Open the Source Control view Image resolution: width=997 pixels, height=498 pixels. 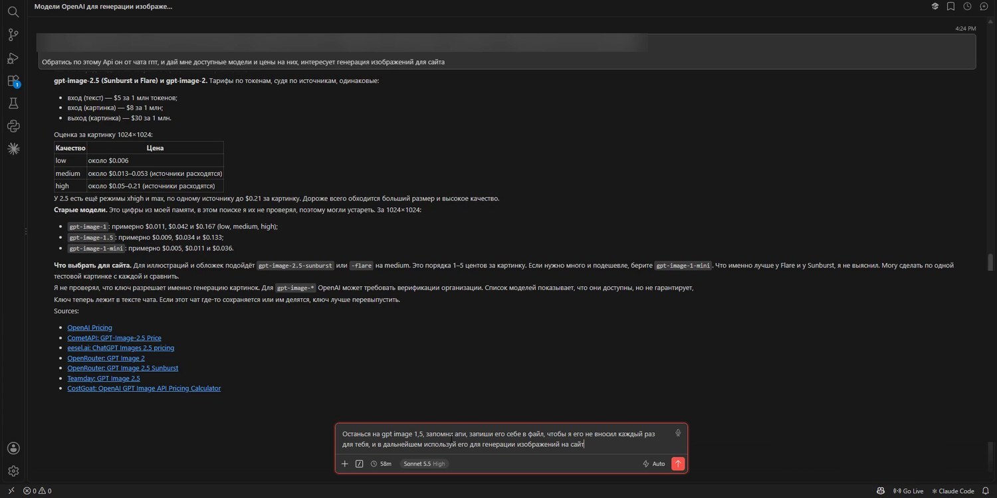(x=13, y=35)
